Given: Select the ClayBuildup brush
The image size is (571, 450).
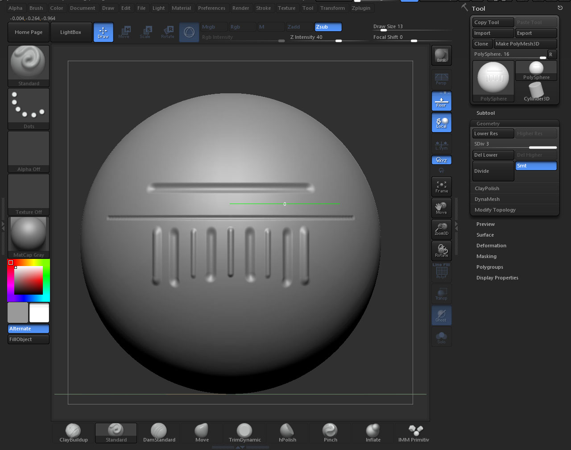Looking at the screenshot, I should click(74, 433).
